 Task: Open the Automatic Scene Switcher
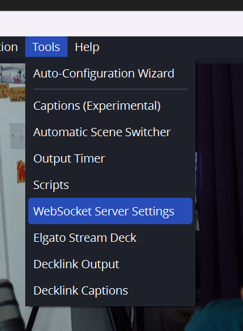point(110,132)
